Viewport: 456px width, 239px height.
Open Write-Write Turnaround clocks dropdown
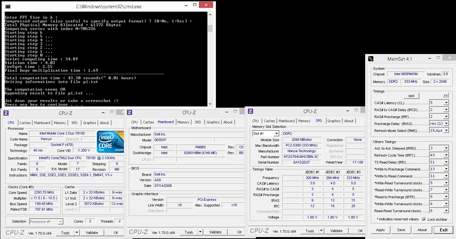click(x=446, y=204)
